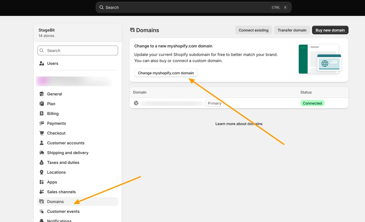Click the Domains icon in the sidebar
Screen dimensions: 365x222
click(42, 202)
